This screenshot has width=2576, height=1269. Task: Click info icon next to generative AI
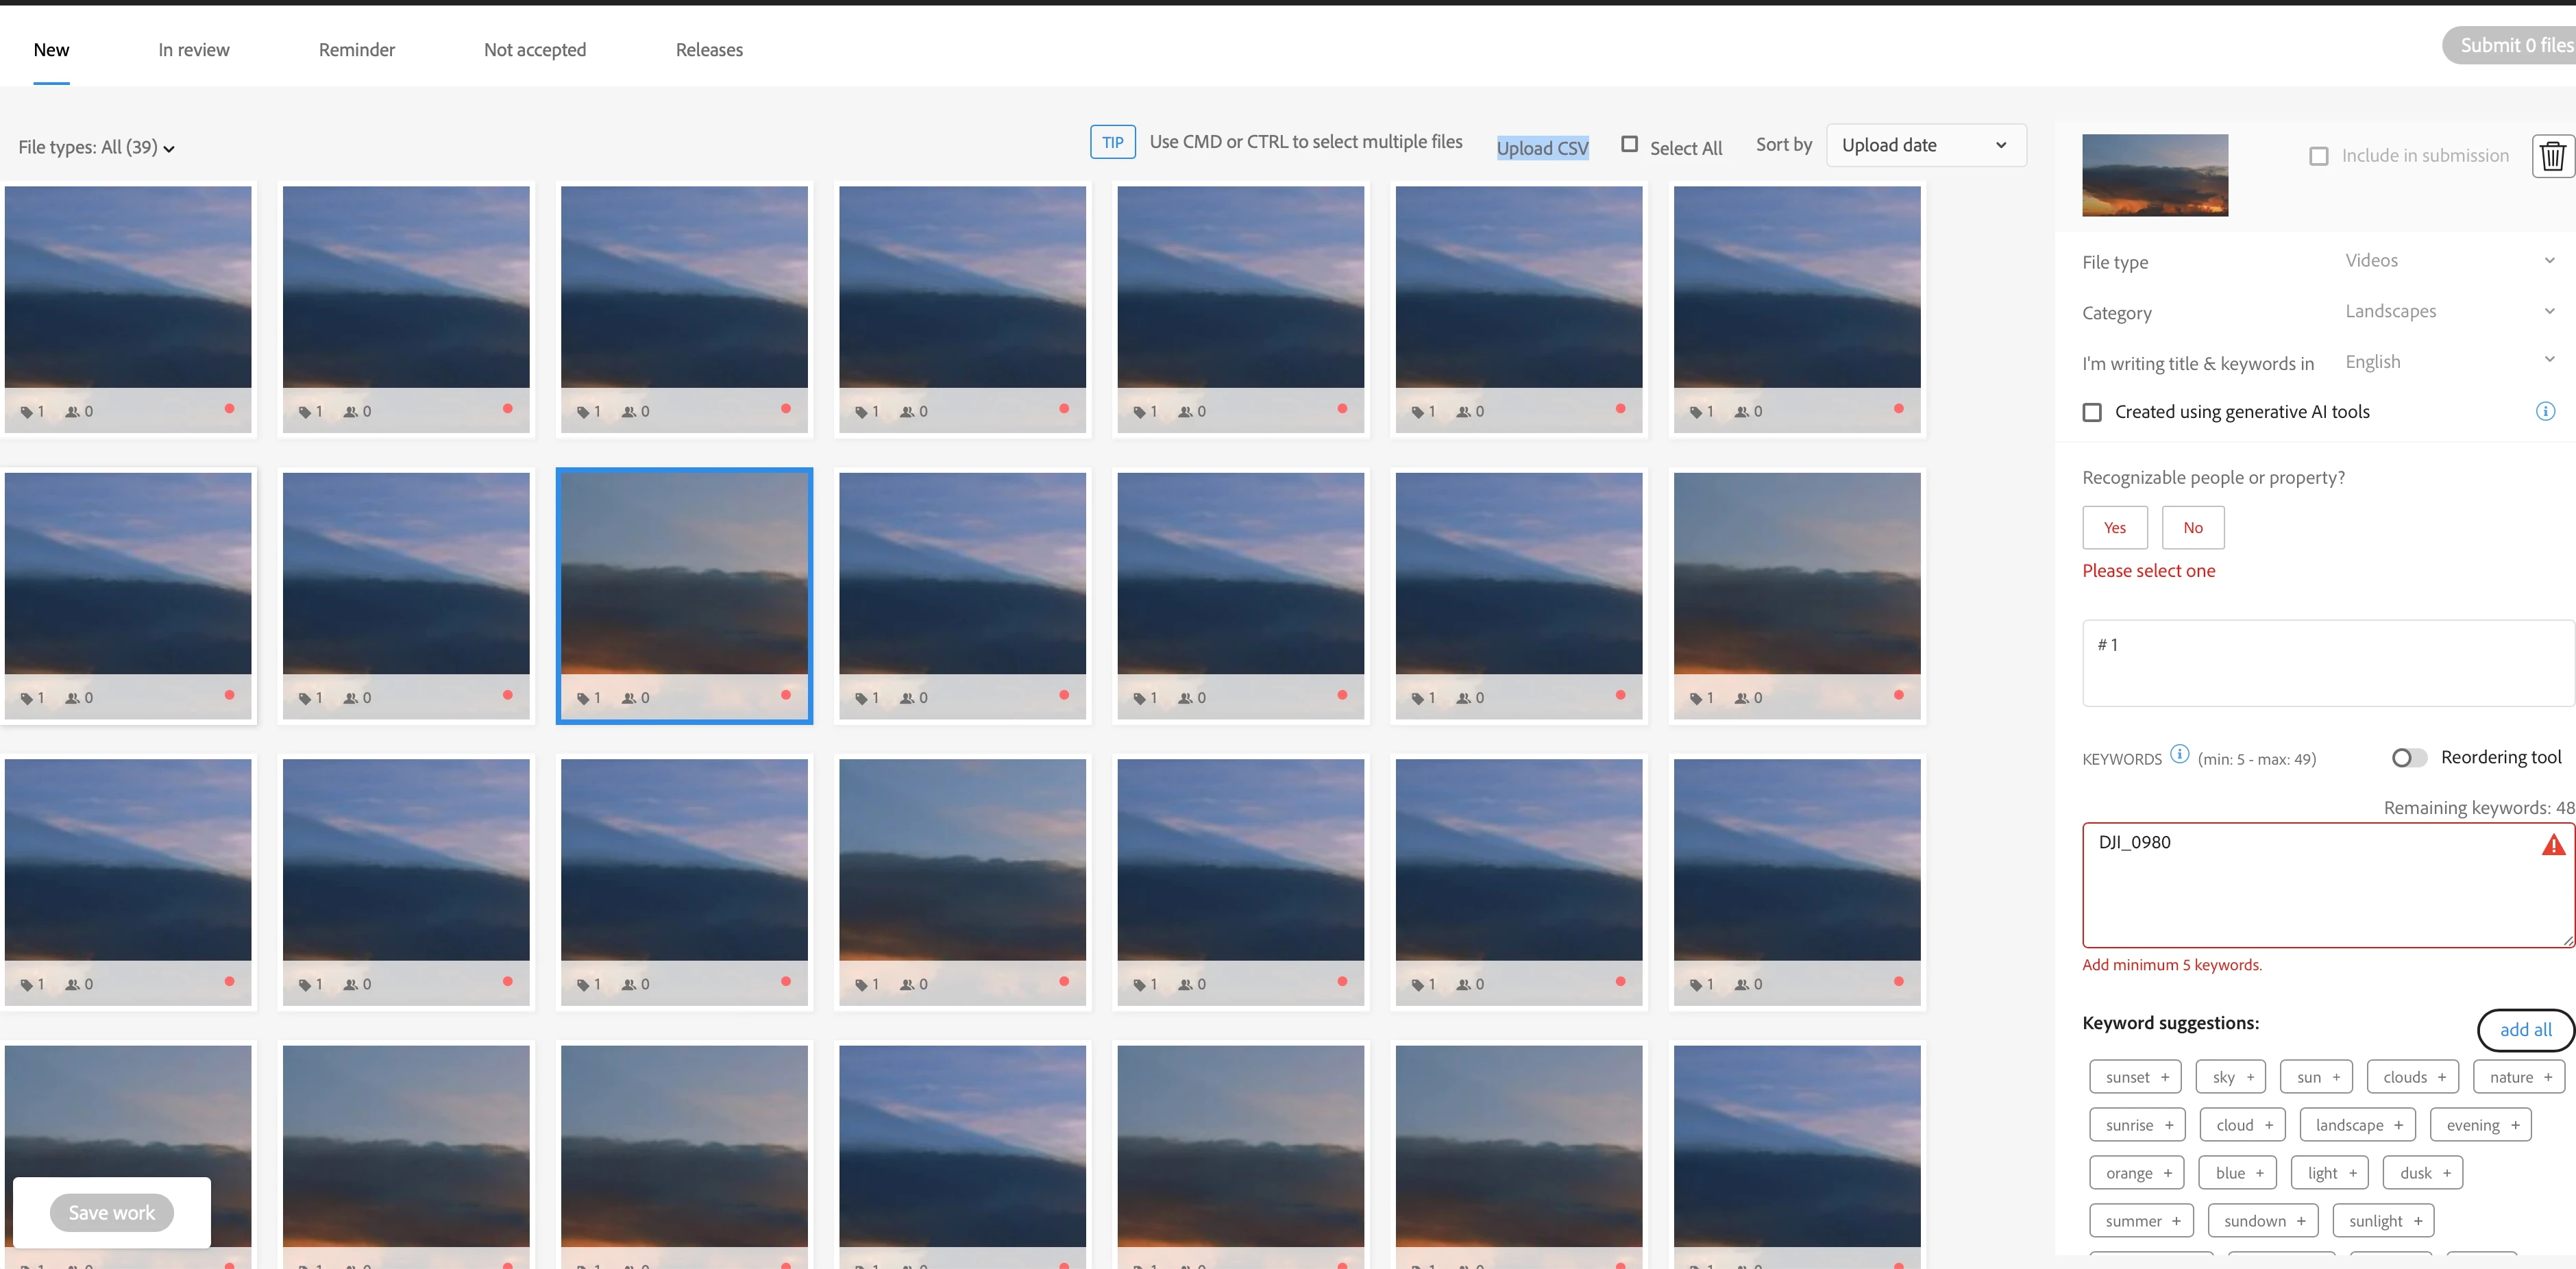click(2545, 411)
